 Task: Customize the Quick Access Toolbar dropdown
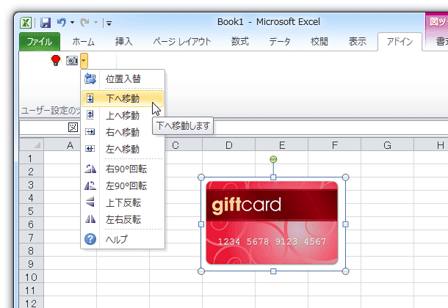109,23
